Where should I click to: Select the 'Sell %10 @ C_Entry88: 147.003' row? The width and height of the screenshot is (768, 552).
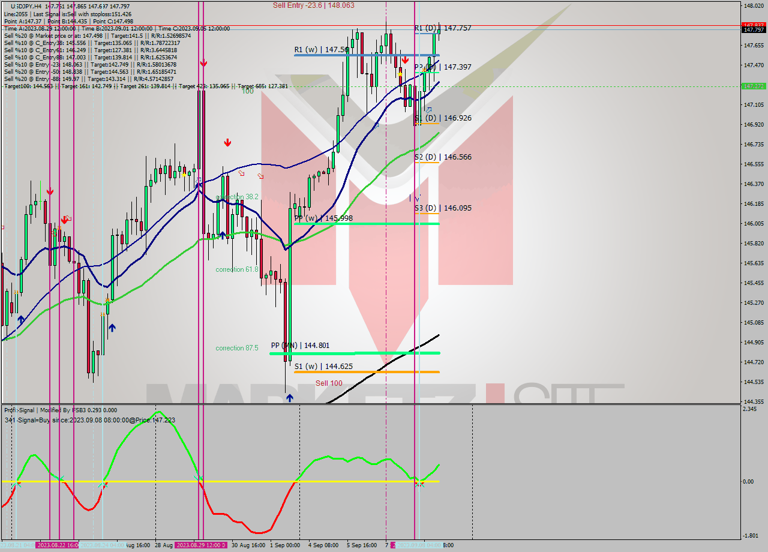(x=90, y=57)
